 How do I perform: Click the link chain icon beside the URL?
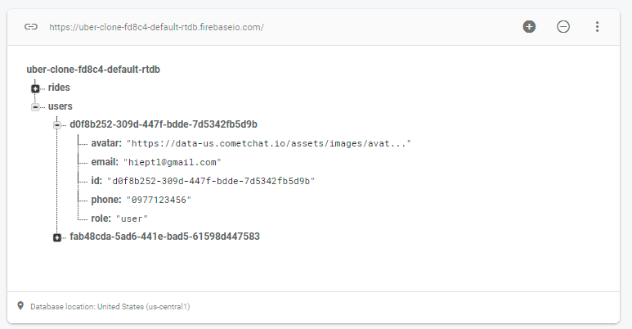point(31,27)
